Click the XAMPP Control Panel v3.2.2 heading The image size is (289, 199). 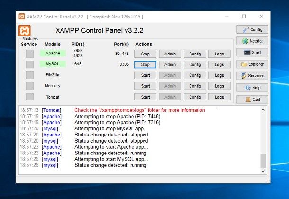[x=99, y=30]
